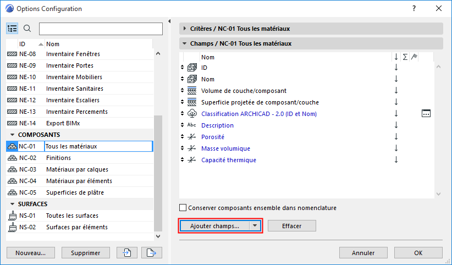Select the Description field row
This screenshot has width=452, height=265.
click(x=306, y=125)
